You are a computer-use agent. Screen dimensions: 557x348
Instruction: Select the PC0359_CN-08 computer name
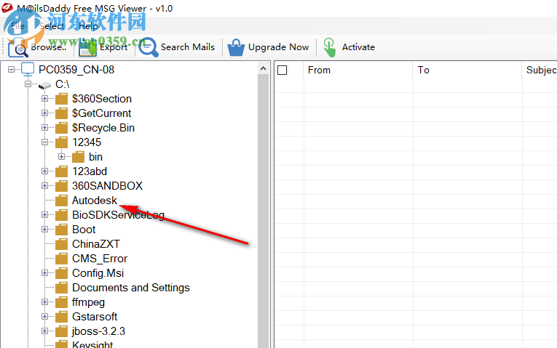tap(76, 70)
